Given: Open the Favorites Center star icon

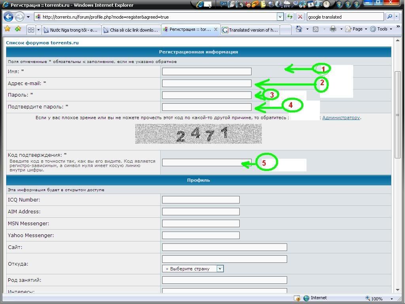Looking at the screenshot, I should coord(7,29).
